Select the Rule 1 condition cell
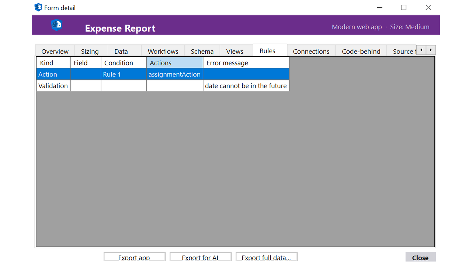The width and height of the screenshot is (472, 265). point(124,74)
